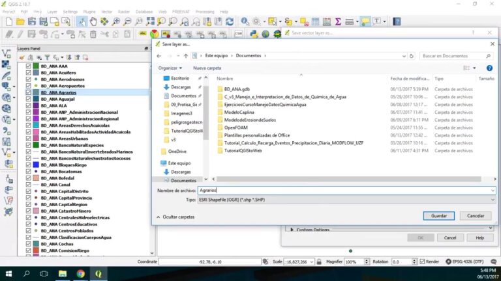Open File Explorer from the taskbar
Image resolution: width=501 pixels, height=281 pixels.
point(63,274)
